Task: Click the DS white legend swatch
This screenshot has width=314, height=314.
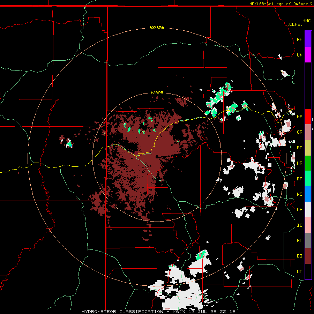Action: click(308, 209)
